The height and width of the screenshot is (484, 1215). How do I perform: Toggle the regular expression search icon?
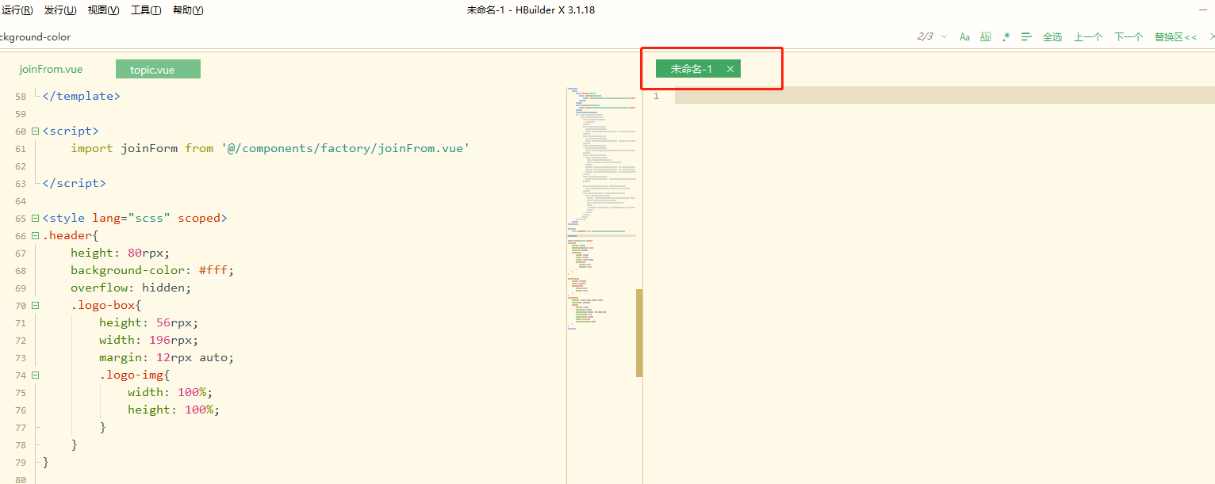[x=1006, y=36]
